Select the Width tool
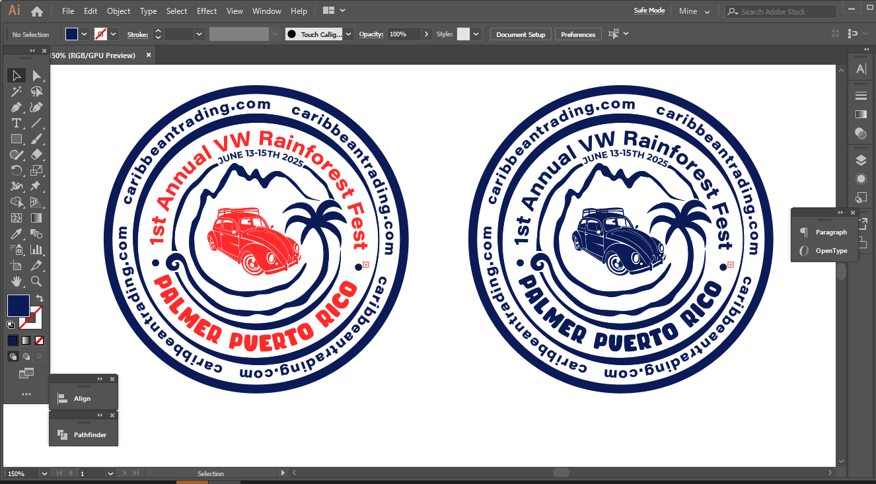The image size is (876, 484). pos(17,186)
